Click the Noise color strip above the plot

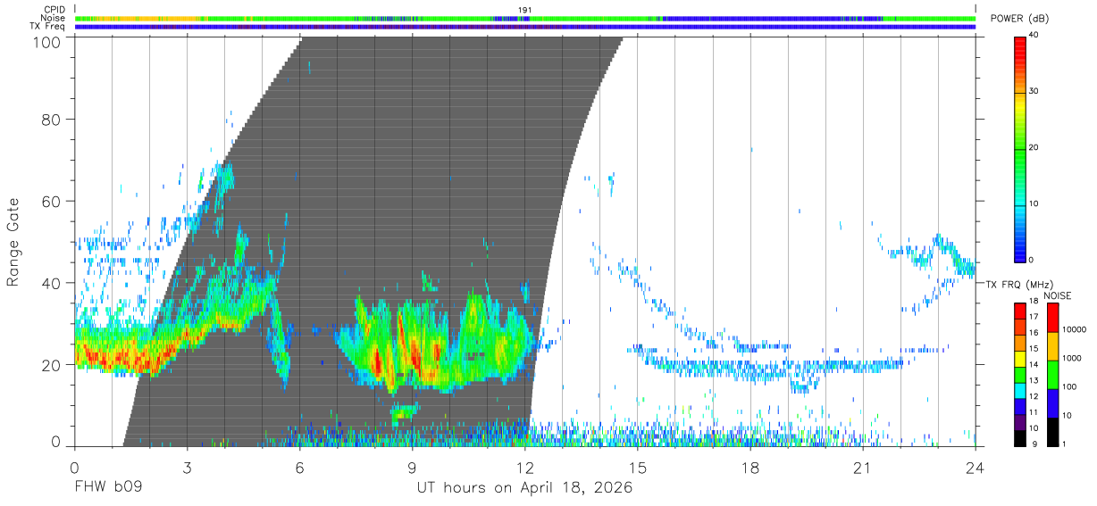click(x=525, y=18)
